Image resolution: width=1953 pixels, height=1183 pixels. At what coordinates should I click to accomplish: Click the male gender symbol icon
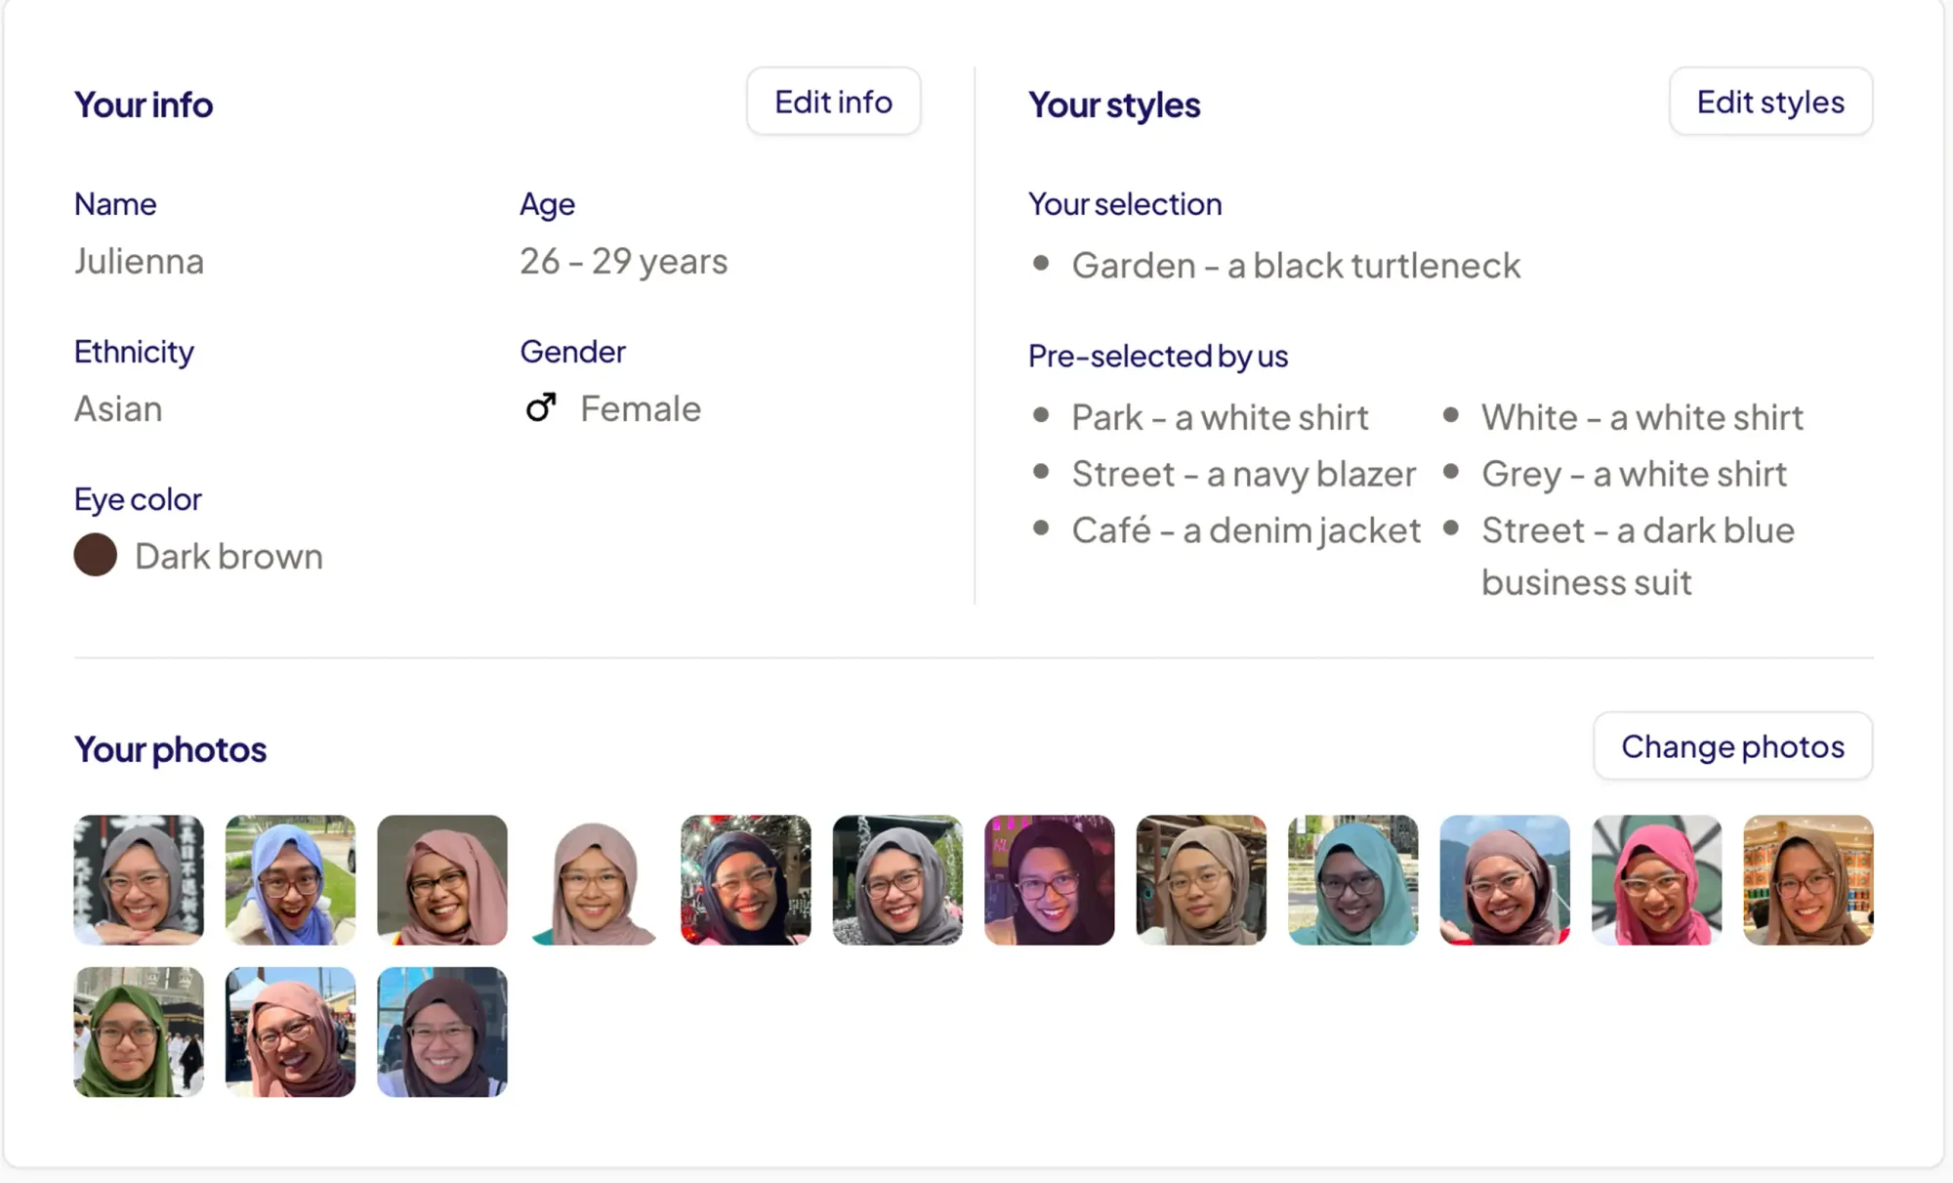(540, 407)
